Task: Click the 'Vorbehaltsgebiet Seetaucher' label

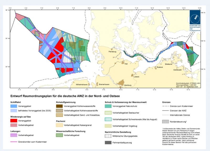Action: click(x=126, y=113)
